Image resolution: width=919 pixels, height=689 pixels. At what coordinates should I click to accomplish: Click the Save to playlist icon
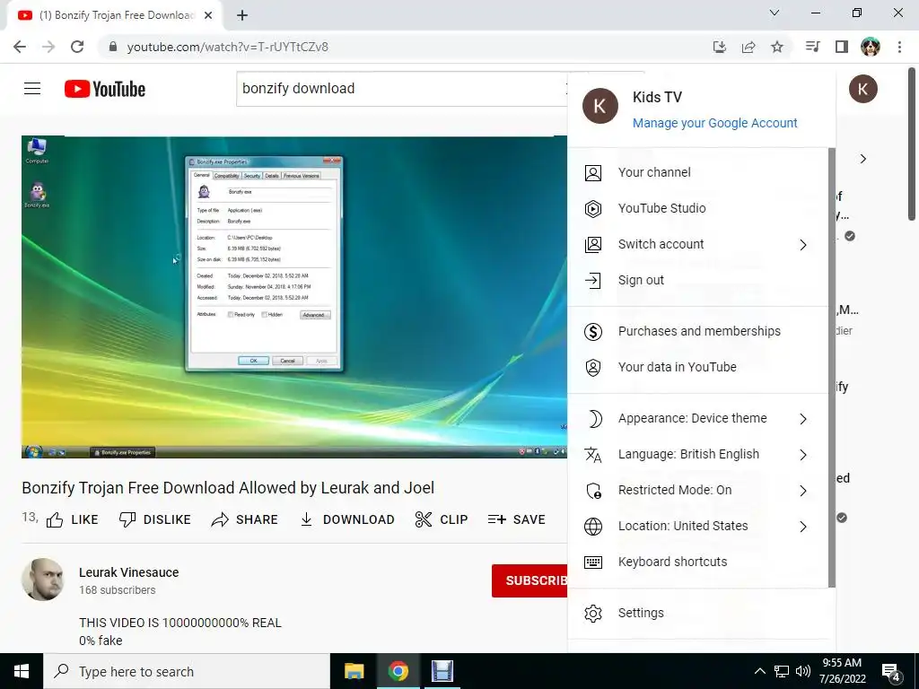497,519
